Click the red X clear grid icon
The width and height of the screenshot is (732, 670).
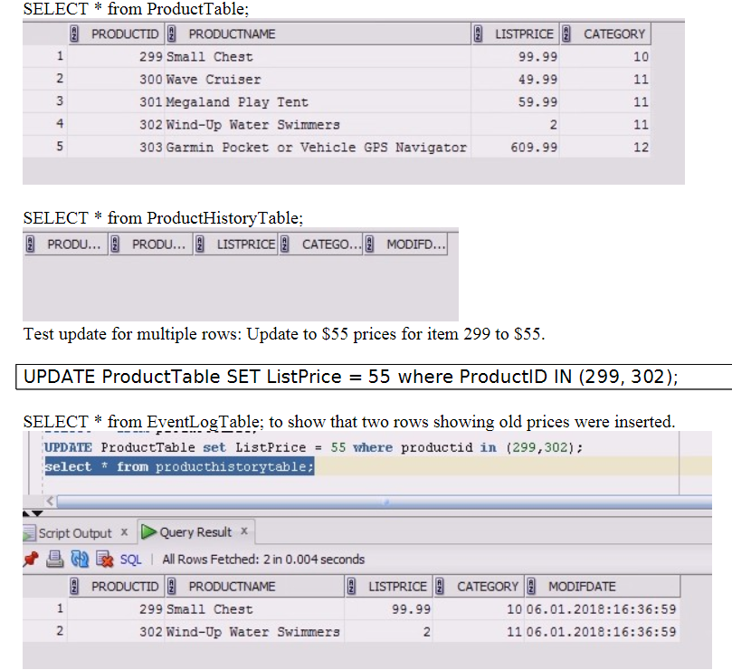tap(101, 559)
